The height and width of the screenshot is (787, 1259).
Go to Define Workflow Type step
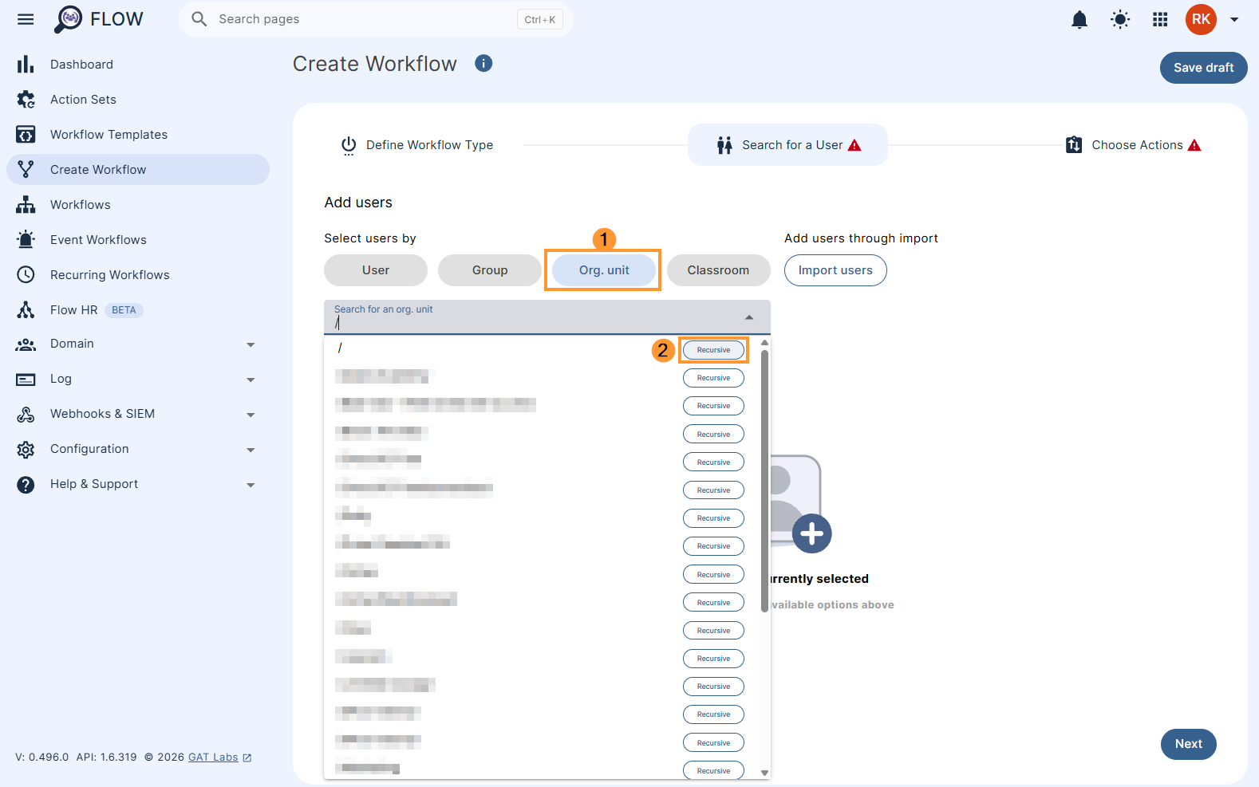(x=417, y=145)
